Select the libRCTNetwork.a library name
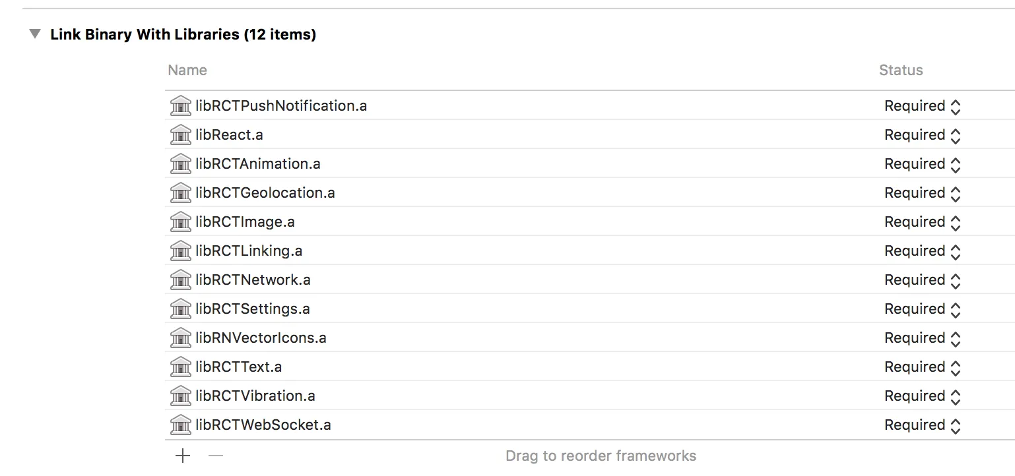Screen dimensions: 1015x476 pyautogui.click(x=253, y=280)
